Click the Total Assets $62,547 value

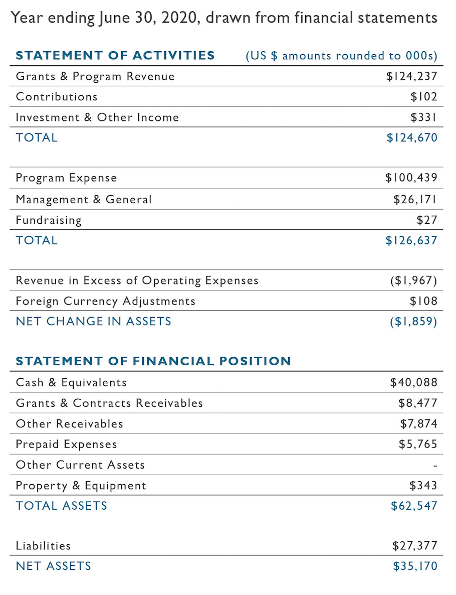pos(414,506)
